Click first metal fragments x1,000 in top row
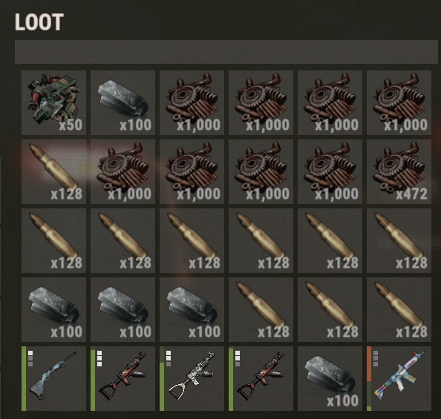441x419 pixels. point(192,102)
